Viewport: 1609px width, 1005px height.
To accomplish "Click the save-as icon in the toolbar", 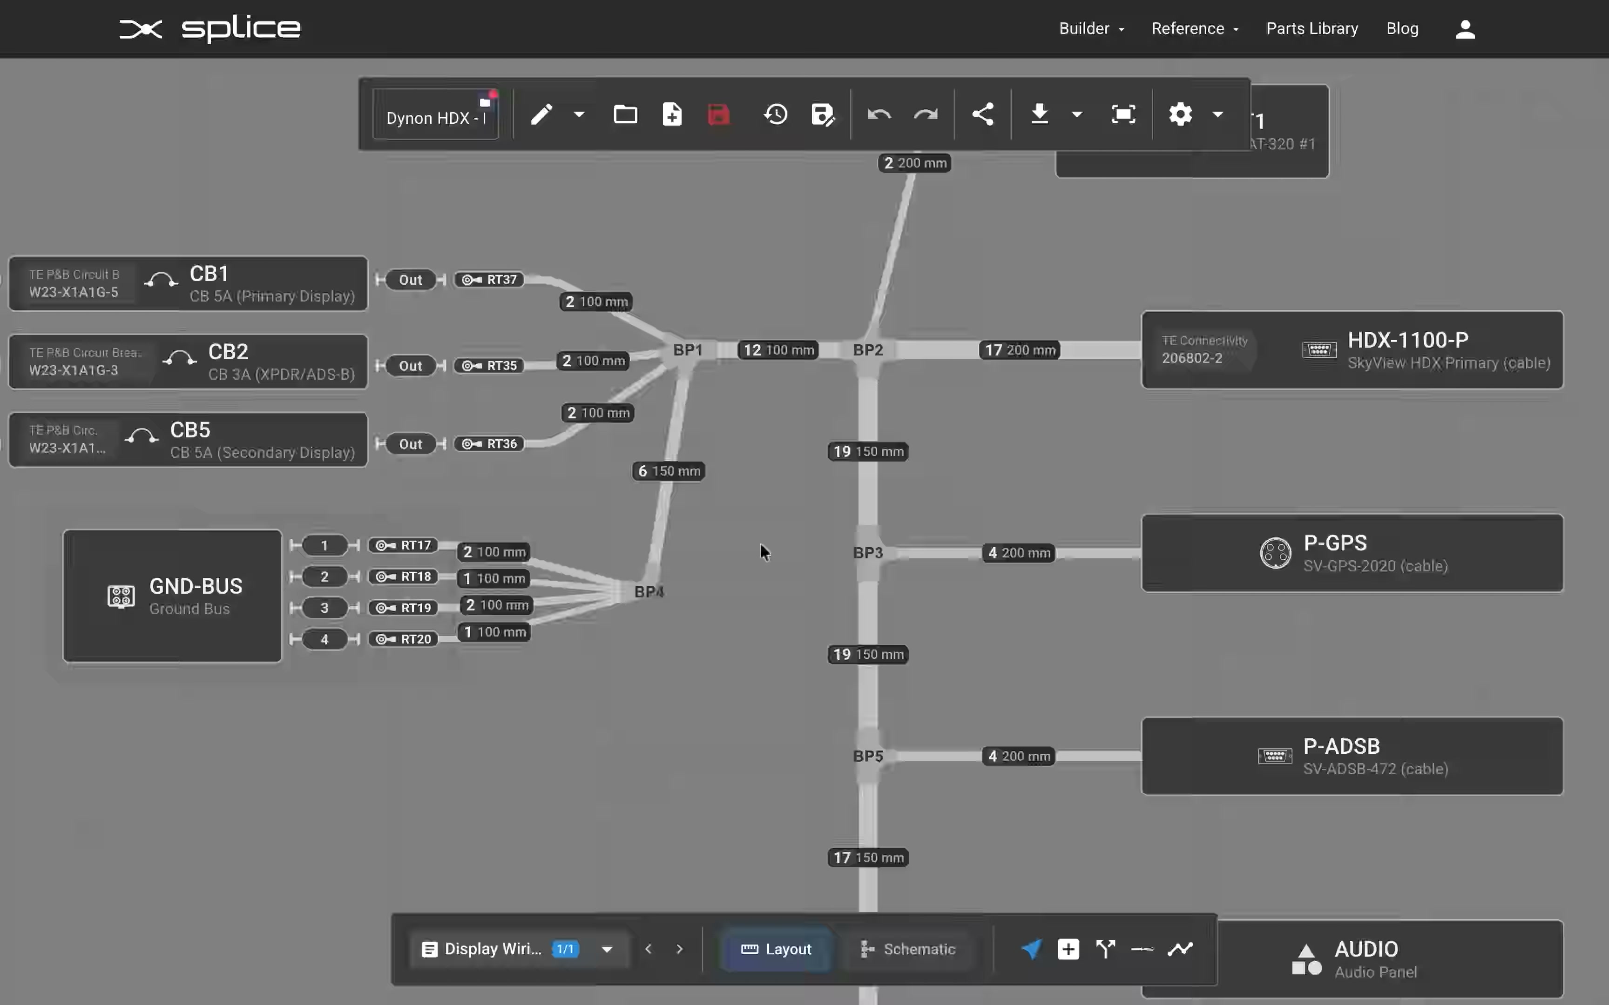I will [823, 114].
